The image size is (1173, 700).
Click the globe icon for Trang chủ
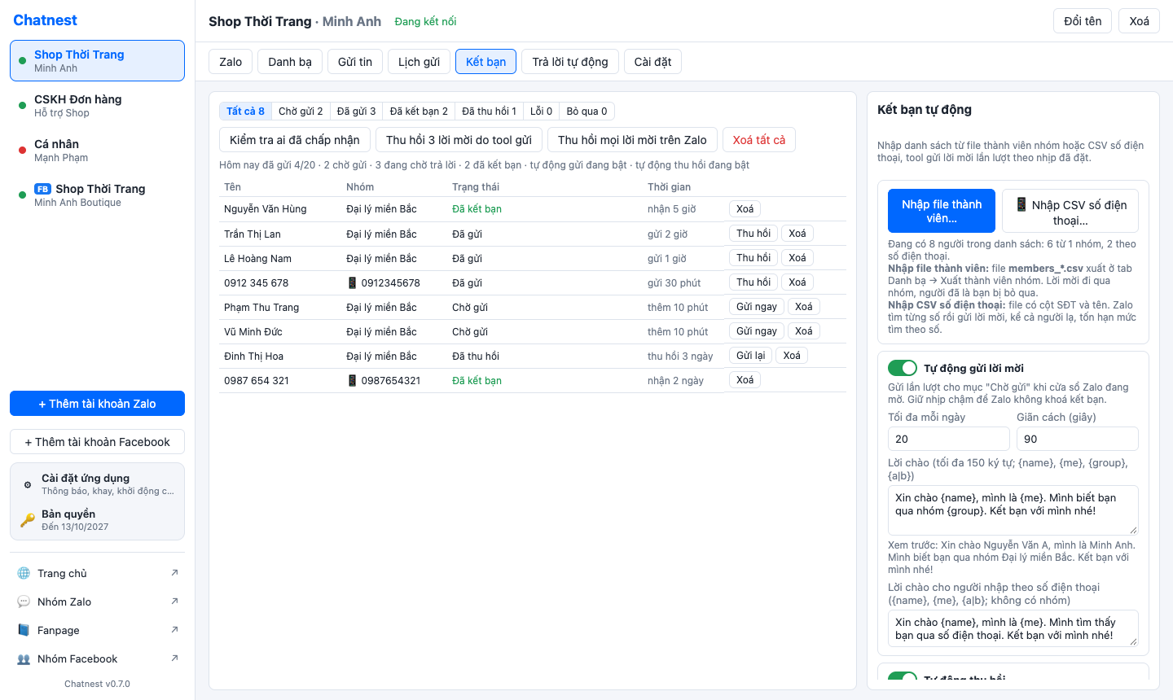(x=24, y=573)
